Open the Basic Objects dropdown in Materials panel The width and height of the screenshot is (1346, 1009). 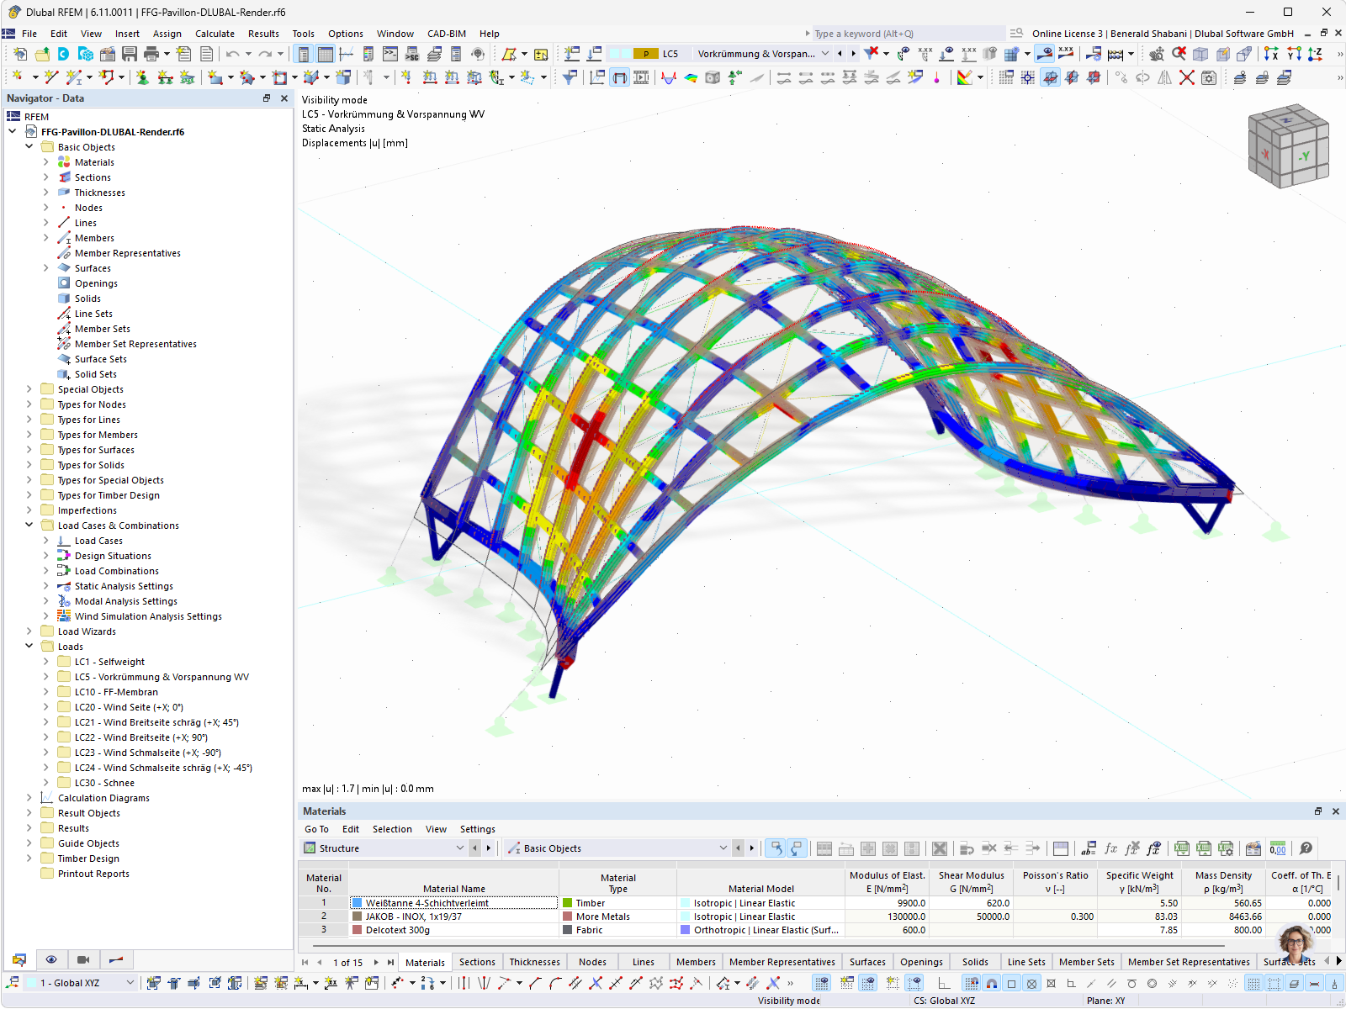tap(723, 848)
